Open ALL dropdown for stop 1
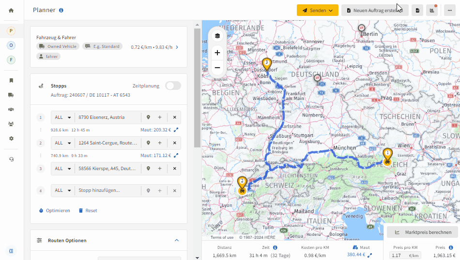460x260 pixels. click(x=63, y=117)
